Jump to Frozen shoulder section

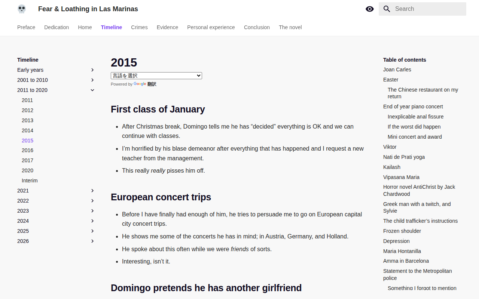[402, 231]
